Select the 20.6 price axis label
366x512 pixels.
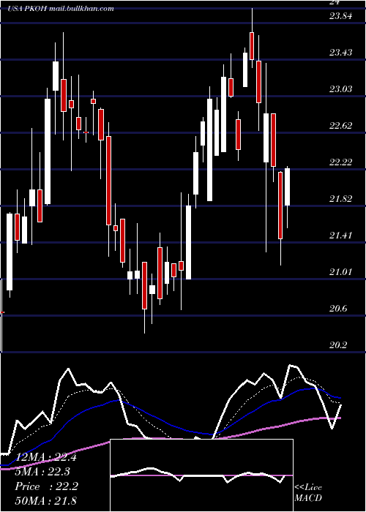coord(338,309)
